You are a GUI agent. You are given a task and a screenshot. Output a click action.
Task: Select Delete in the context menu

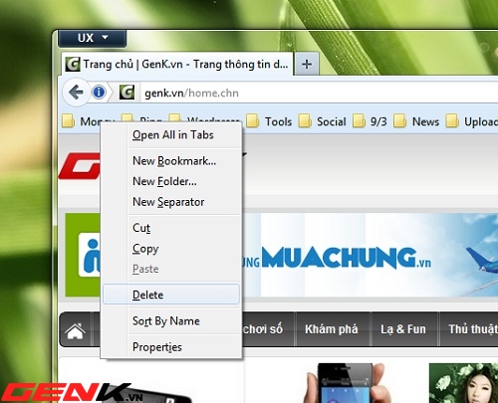point(171,295)
